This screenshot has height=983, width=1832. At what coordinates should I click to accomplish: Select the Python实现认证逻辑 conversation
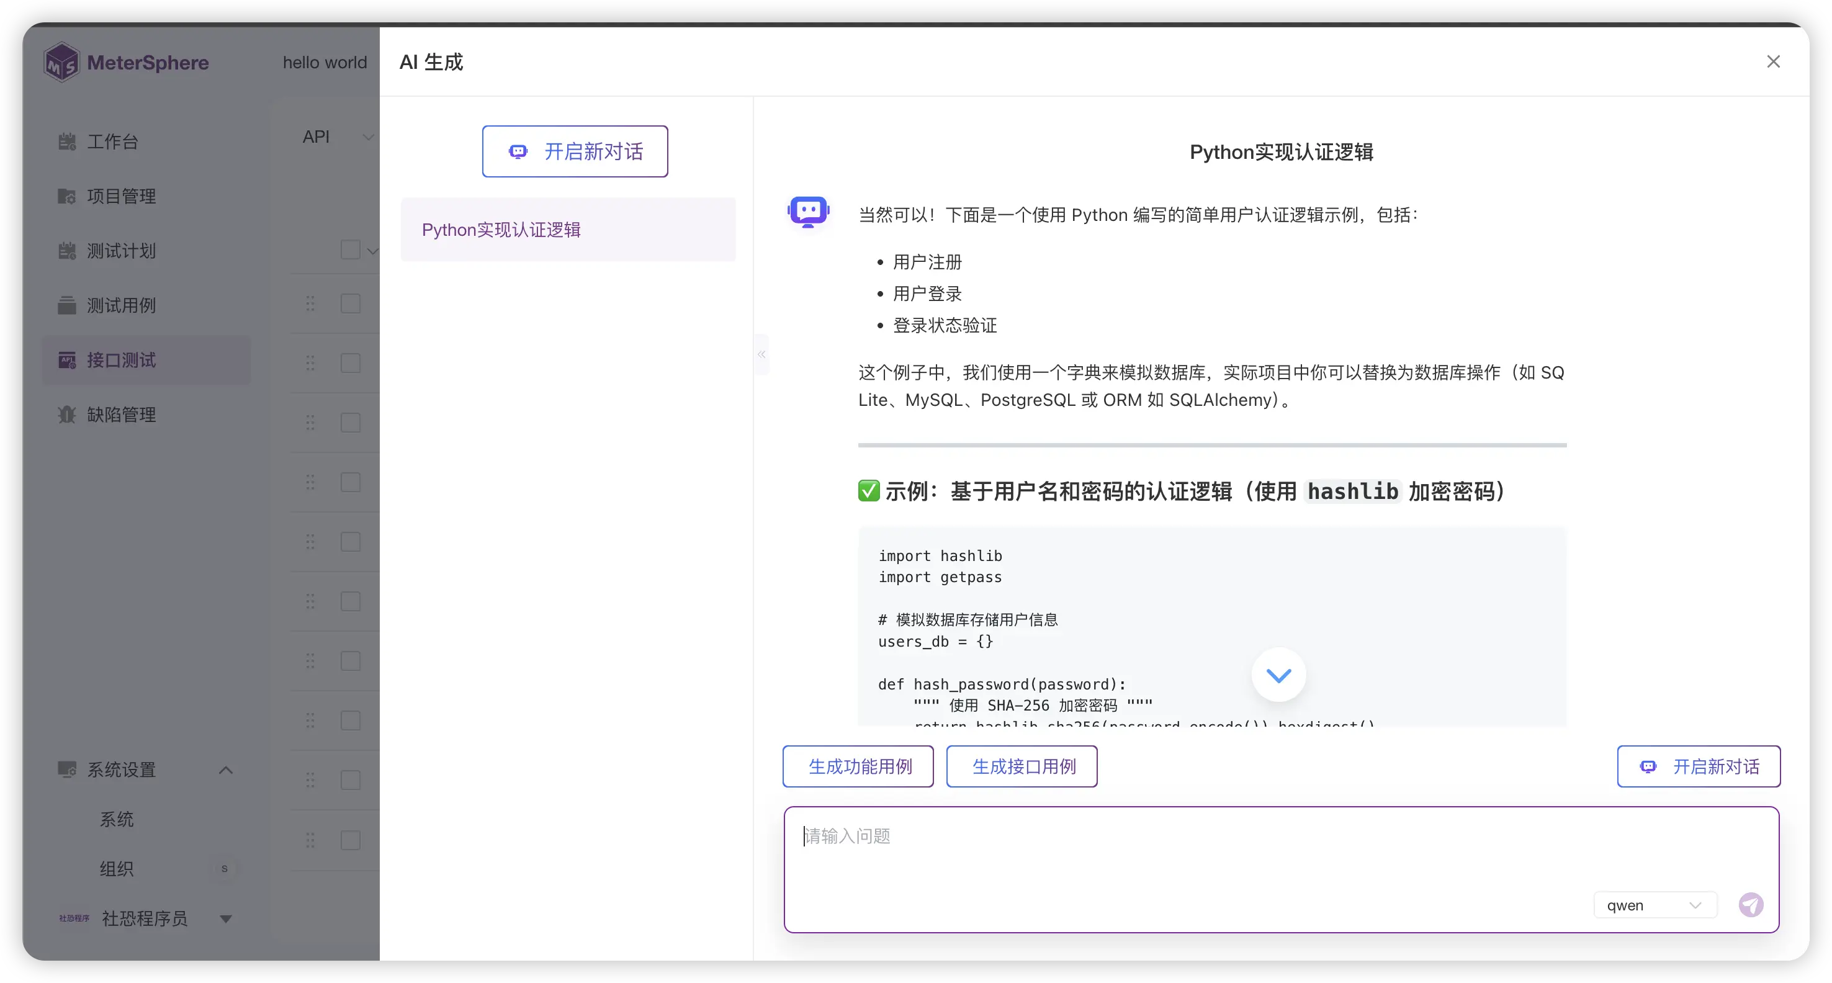[567, 230]
